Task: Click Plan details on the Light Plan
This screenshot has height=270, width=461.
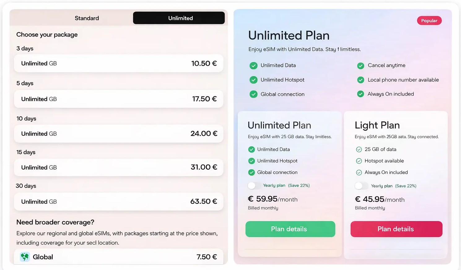Action: coord(396,229)
